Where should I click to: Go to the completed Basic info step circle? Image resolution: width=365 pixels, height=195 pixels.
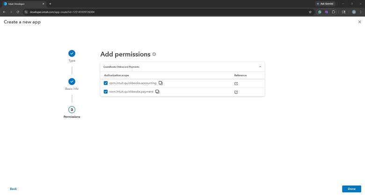tap(72, 82)
